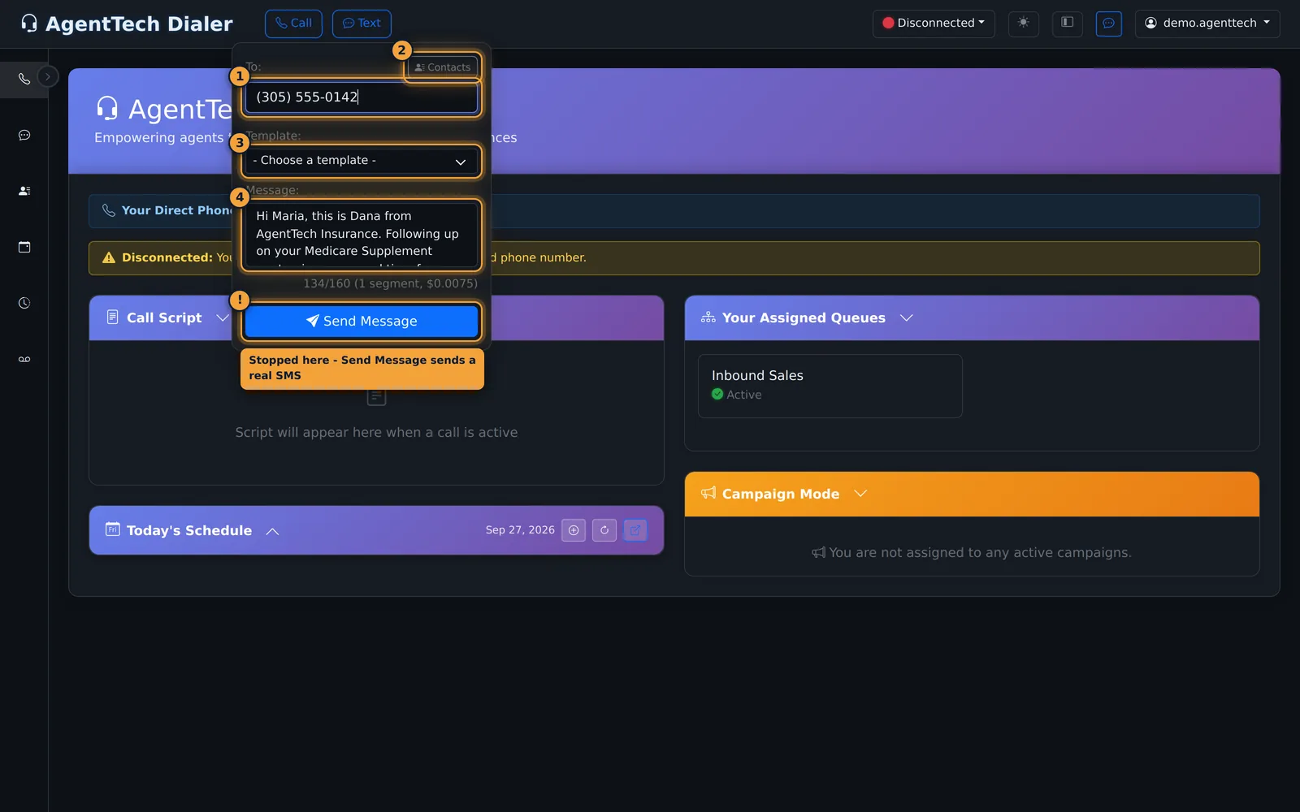The image size is (1300, 812).
Task: Click the Send Message button
Action: pos(362,321)
